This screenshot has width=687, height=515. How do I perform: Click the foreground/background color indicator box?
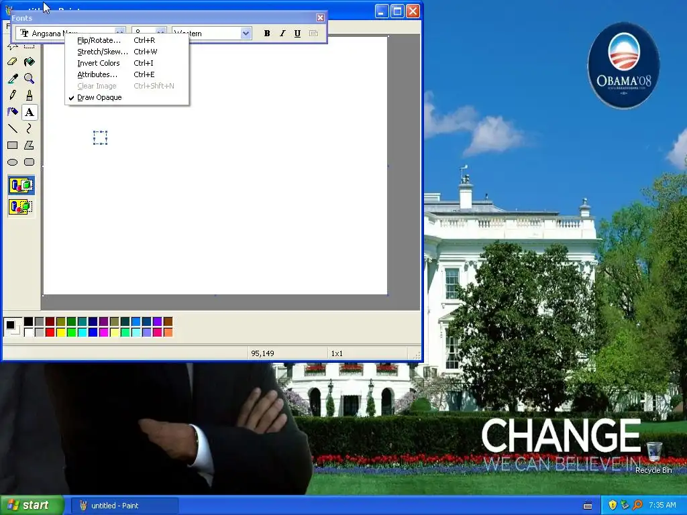point(12,327)
